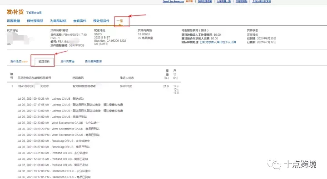The height and width of the screenshot is (179, 327).
Task: Open the 了解更多信息 link beside 发/补货
Action: click(x=34, y=13)
